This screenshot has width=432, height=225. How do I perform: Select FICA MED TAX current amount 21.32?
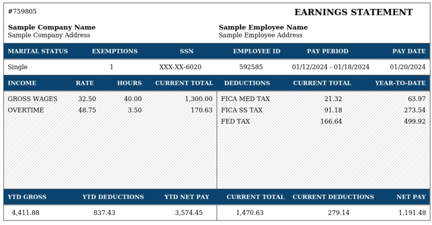[x=333, y=99]
